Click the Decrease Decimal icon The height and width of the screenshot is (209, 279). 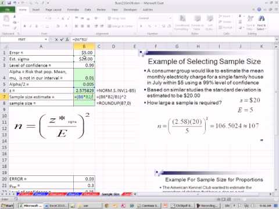pyautogui.click(x=169, y=26)
